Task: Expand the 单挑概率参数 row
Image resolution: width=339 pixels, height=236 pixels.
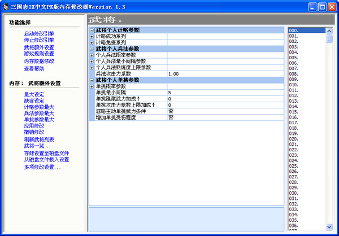Action: click(92, 86)
